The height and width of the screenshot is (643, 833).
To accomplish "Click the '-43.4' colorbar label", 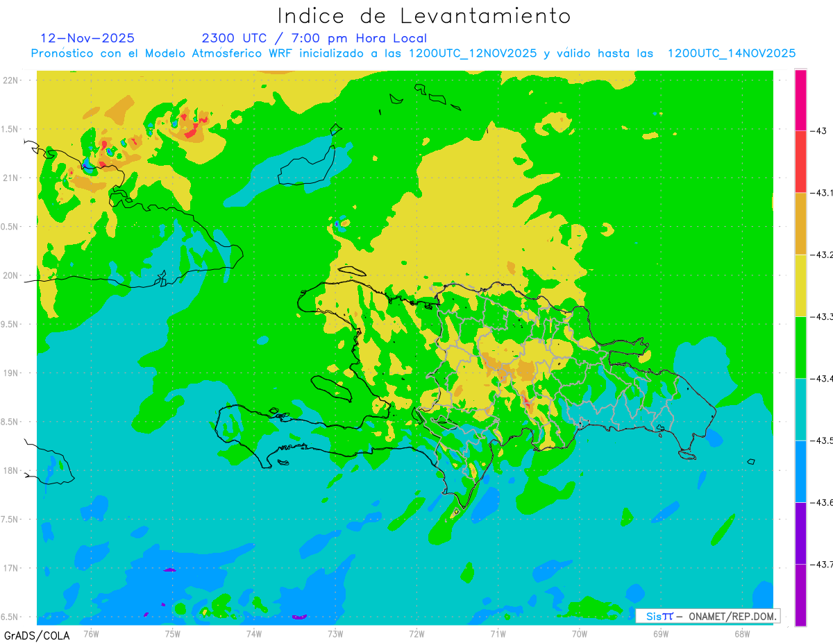I will point(821,378).
